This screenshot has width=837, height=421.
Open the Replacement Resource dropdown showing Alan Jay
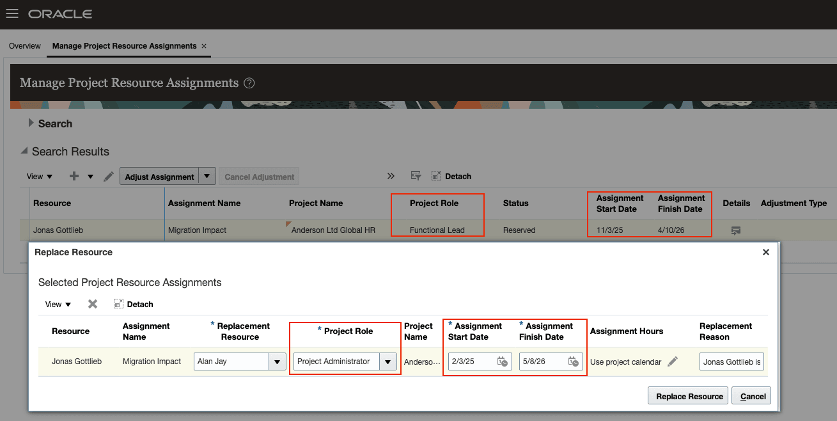pyautogui.click(x=277, y=361)
